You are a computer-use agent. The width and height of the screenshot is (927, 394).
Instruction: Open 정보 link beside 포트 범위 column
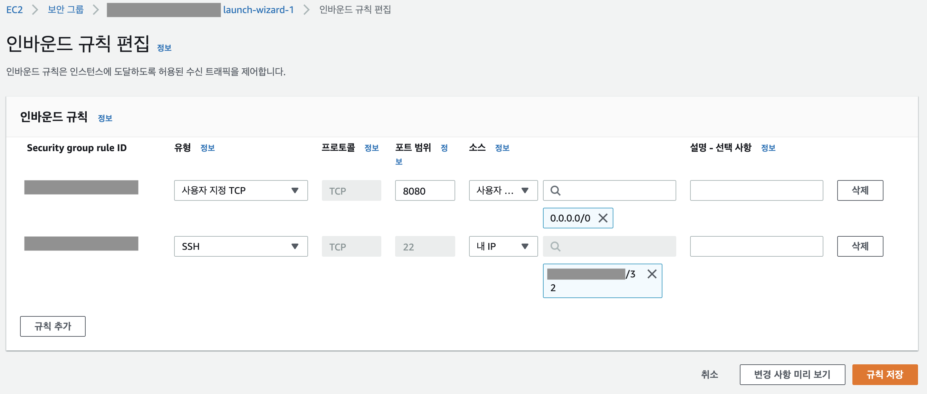444,148
